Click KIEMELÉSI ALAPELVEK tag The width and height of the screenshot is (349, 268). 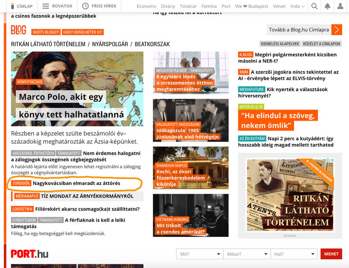pos(280,44)
